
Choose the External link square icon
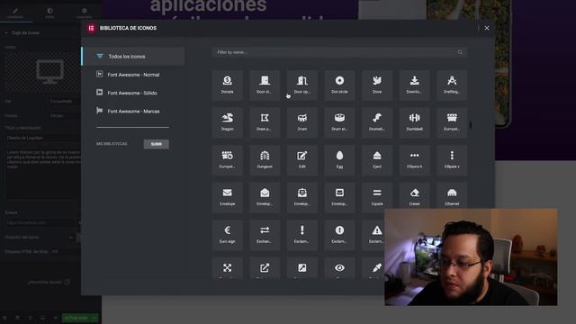(302, 268)
